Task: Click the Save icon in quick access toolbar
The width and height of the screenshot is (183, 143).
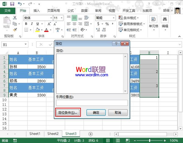Action: pos(12,4)
